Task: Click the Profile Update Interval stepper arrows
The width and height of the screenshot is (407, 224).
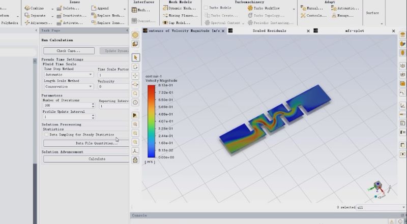Action: pos(93,117)
